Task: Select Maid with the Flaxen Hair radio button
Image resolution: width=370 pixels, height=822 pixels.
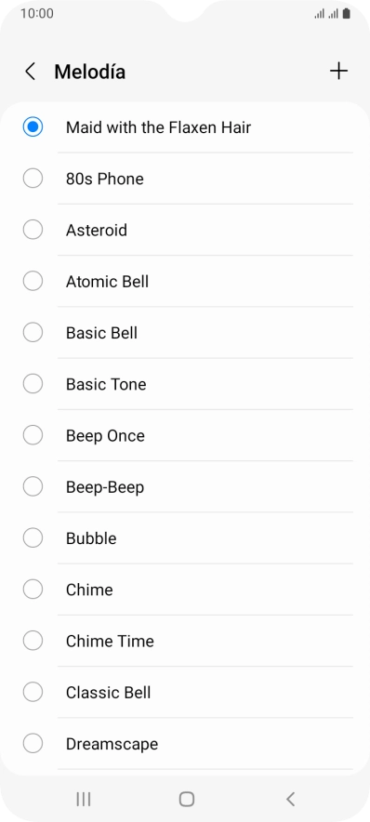Action: (33, 126)
